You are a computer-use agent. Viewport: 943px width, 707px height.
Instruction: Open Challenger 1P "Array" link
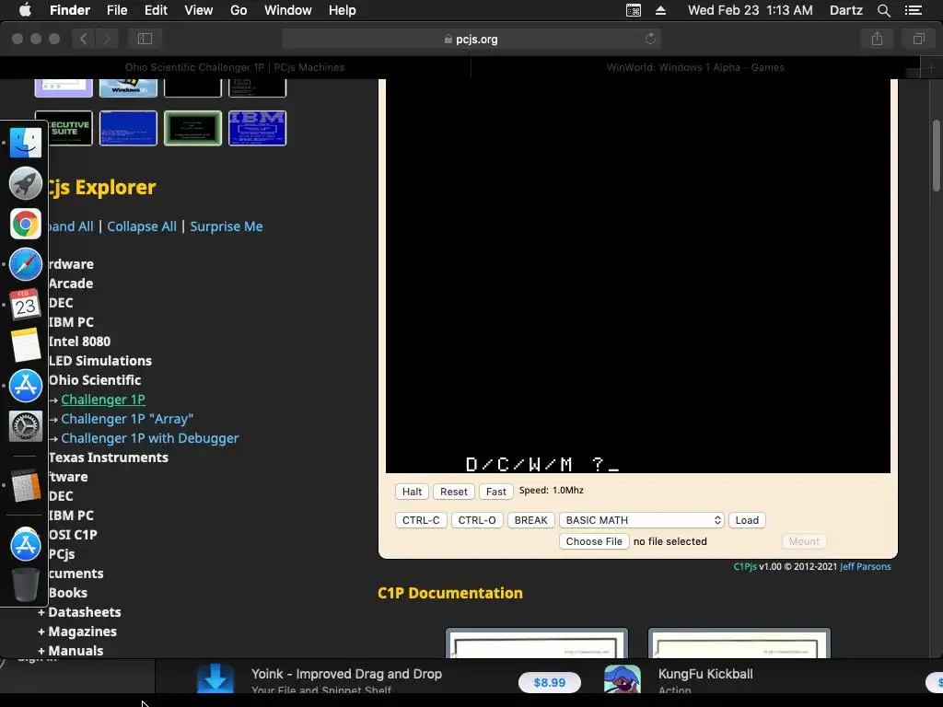pyautogui.click(x=127, y=419)
